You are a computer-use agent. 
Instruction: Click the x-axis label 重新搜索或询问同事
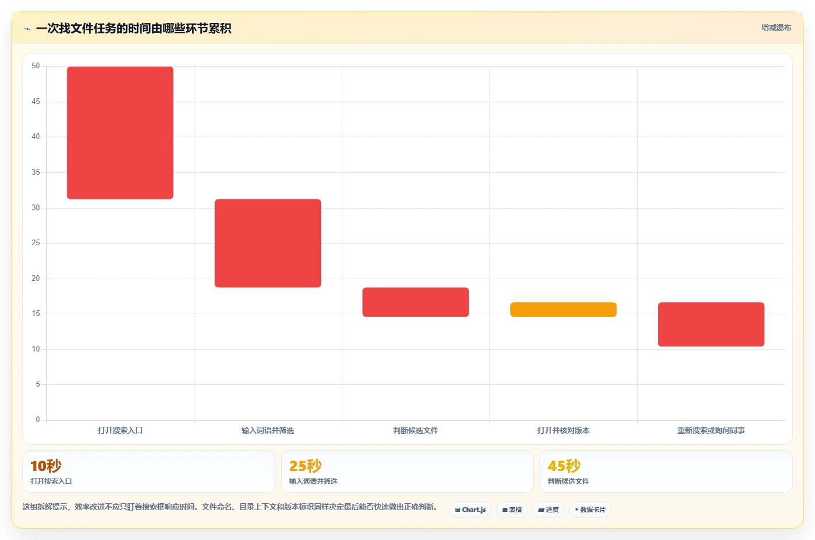pyautogui.click(x=711, y=430)
